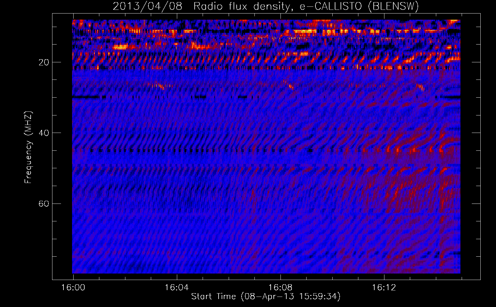Click the 16:08 time axis label
The height and width of the screenshot is (307, 496).
pos(280,288)
